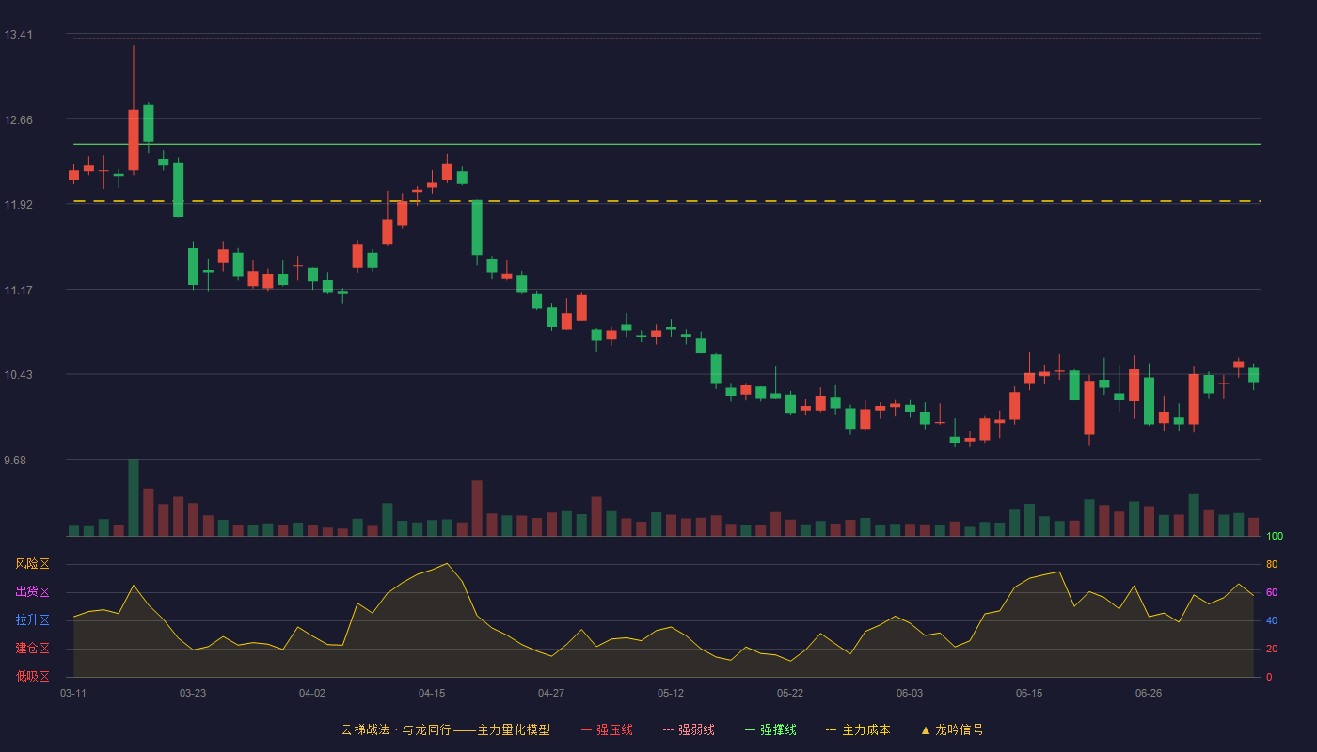
Task: Click the 拉升区 zone label
Action: tap(32, 620)
